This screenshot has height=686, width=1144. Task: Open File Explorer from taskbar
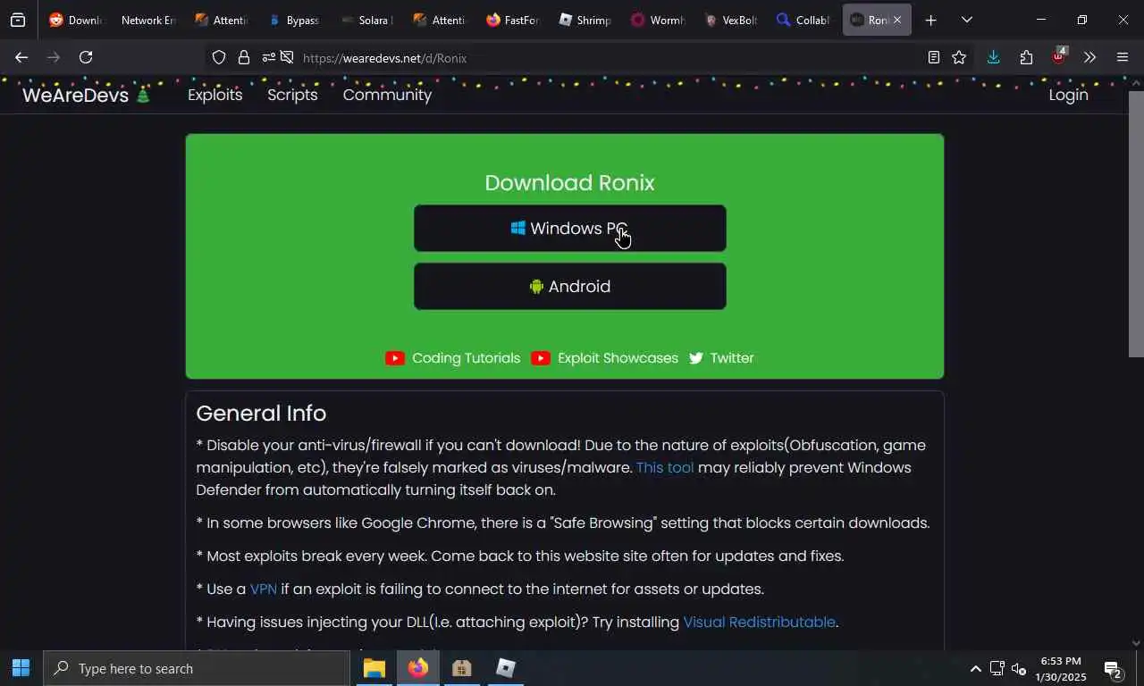point(374,668)
